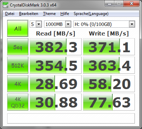Viewport: 142px width, 129px height.
Task: Open the Hilfe menu
Action: point(65,14)
